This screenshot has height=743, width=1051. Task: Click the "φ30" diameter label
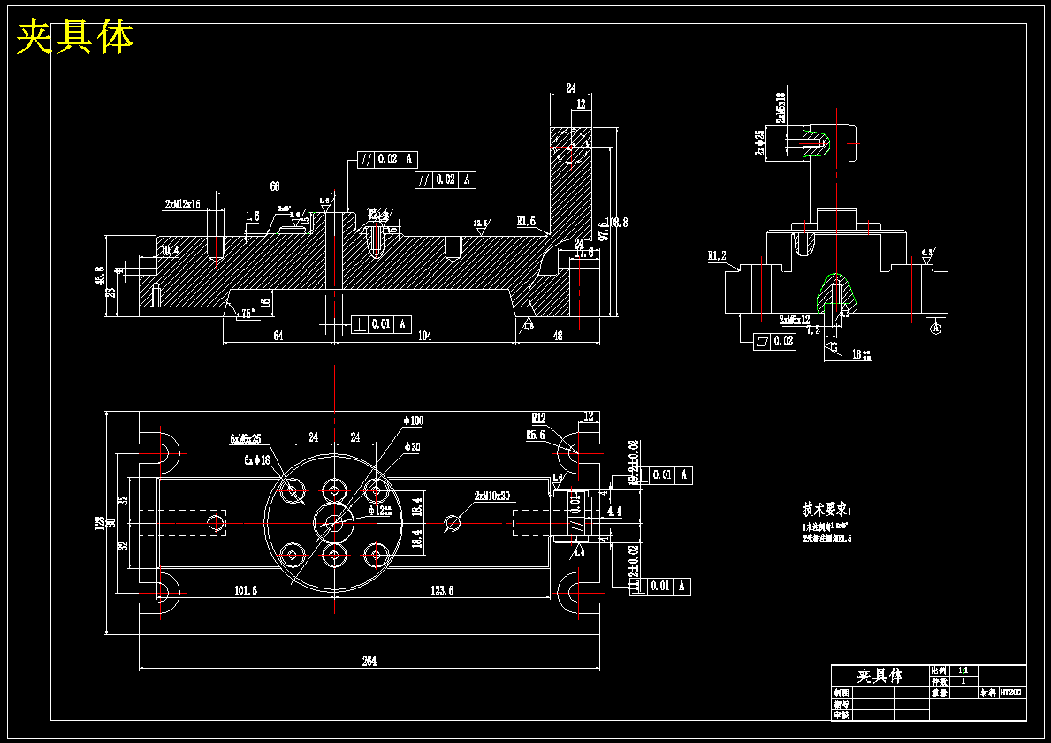[412, 447]
